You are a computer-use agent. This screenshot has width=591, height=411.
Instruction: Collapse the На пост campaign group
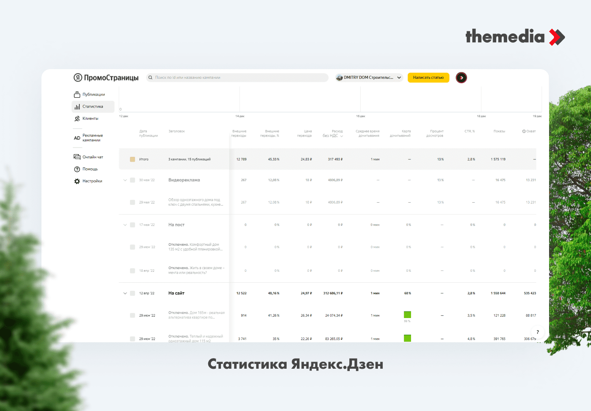click(125, 225)
